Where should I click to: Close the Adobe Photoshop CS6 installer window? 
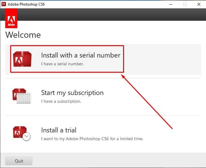pos(199,4)
